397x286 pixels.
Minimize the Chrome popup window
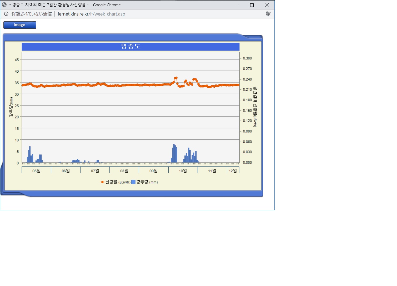point(237,5)
